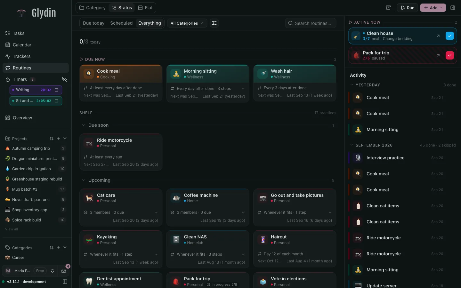Expand Cat care members chevron
461x288 pixels.
(156, 212)
